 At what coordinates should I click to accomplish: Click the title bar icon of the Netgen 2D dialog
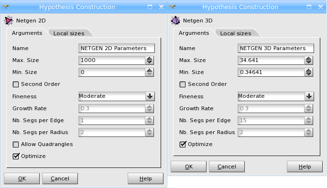coord(6,7)
